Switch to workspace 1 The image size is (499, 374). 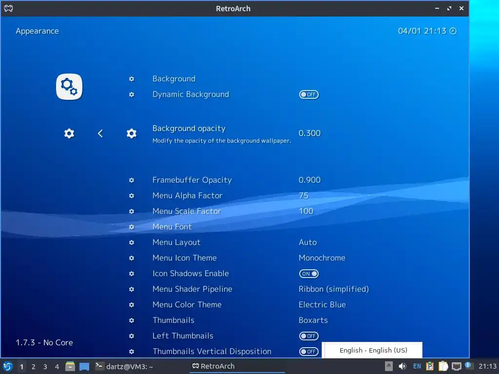click(x=21, y=367)
